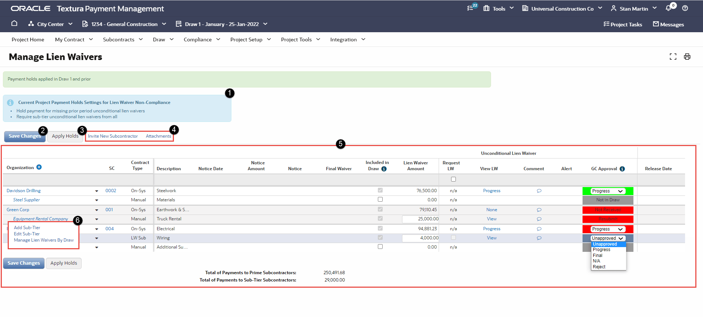
Task: Toggle the Request LW header checkbox
Action: [x=453, y=179]
